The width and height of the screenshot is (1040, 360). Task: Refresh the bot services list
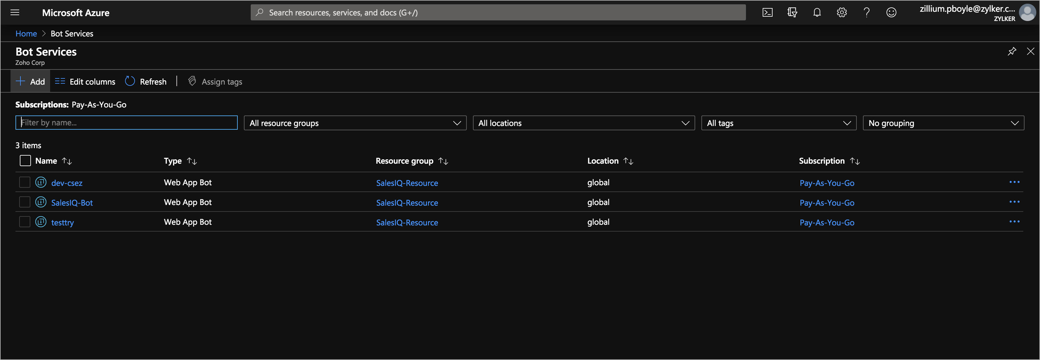point(146,81)
